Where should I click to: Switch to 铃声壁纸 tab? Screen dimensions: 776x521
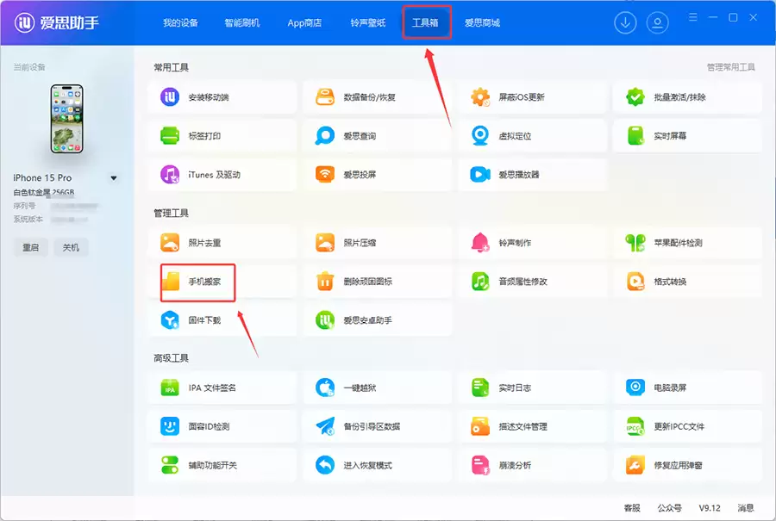pyautogui.click(x=367, y=22)
